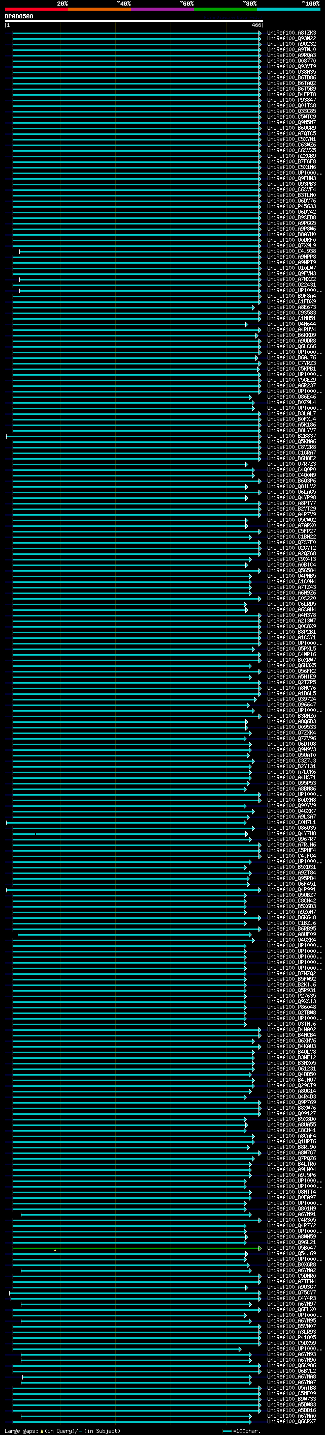This screenshot has height=1435, width=325.
Task: Click hit label UniRef100_A6YMA0
Action: coord(291,1417)
